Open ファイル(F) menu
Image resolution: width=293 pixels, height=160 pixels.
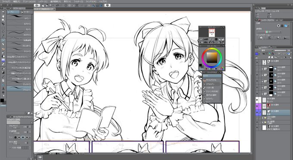[x=6, y=1]
